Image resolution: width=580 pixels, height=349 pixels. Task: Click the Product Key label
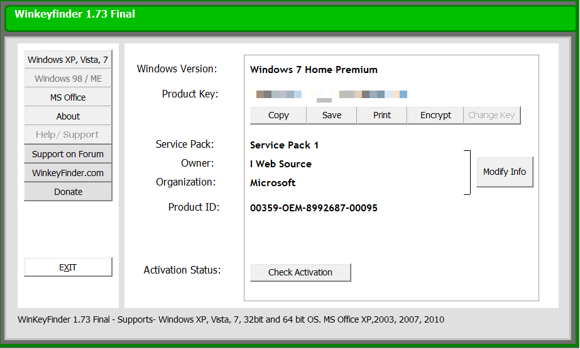190,94
